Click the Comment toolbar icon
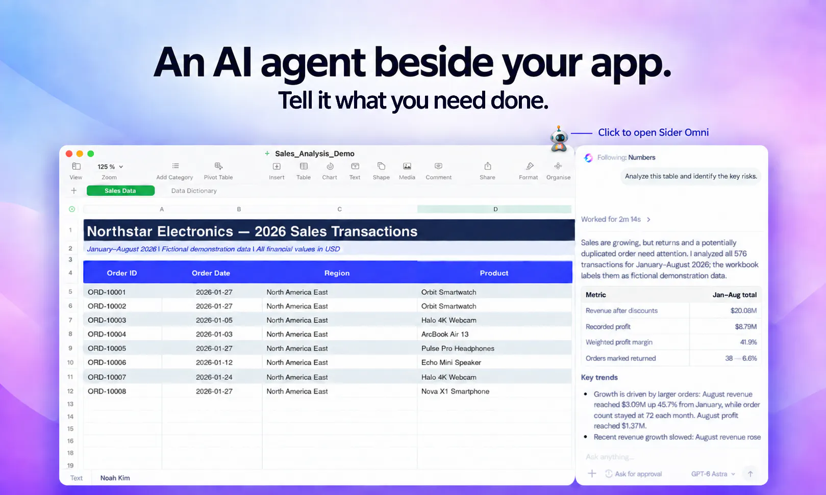Image resolution: width=826 pixels, height=495 pixels. point(438,166)
